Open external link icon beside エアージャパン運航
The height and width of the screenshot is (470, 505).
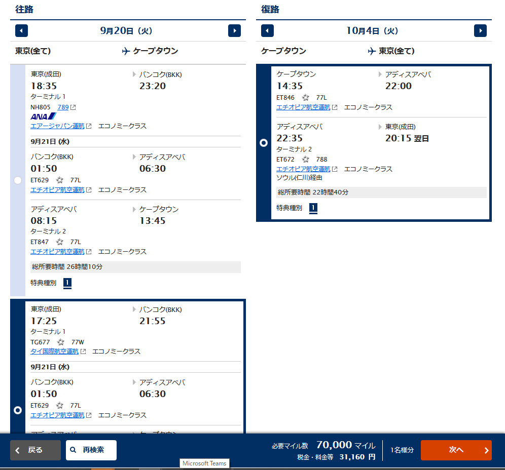tap(89, 126)
